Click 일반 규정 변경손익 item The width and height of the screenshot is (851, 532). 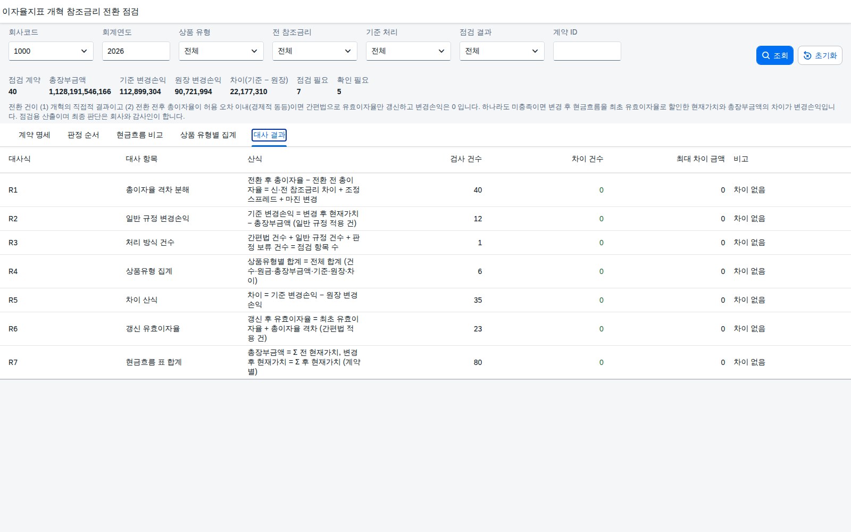157,219
